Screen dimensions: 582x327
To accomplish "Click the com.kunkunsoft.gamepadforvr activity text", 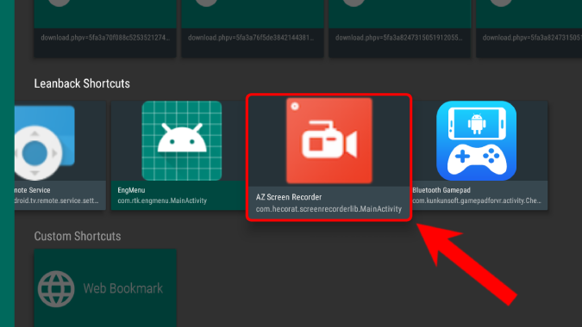I will pyautogui.click(x=477, y=201).
